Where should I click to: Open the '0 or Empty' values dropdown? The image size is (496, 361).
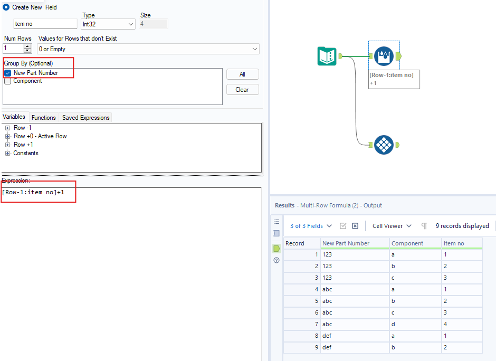tap(254, 49)
